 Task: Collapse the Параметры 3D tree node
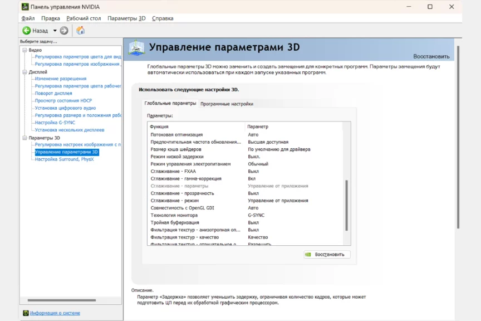(x=24, y=138)
